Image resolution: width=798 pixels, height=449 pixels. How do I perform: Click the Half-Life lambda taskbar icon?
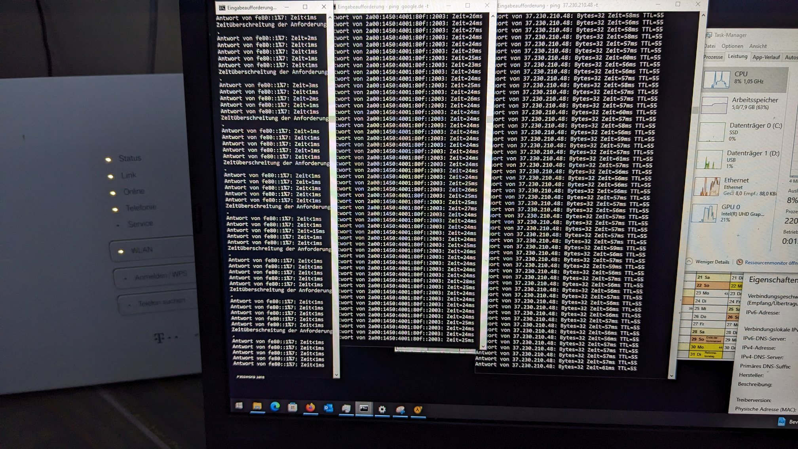coord(418,410)
